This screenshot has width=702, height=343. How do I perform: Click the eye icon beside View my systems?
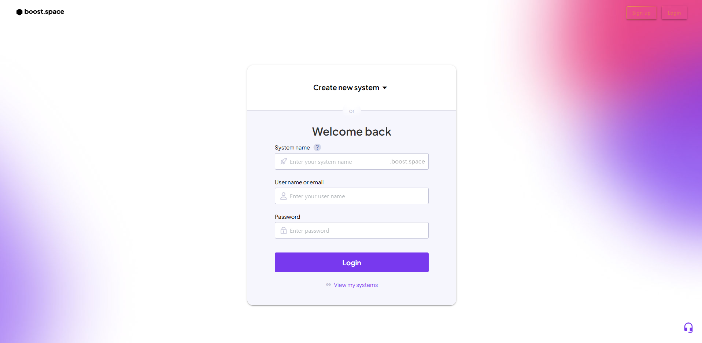click(328, 285)
